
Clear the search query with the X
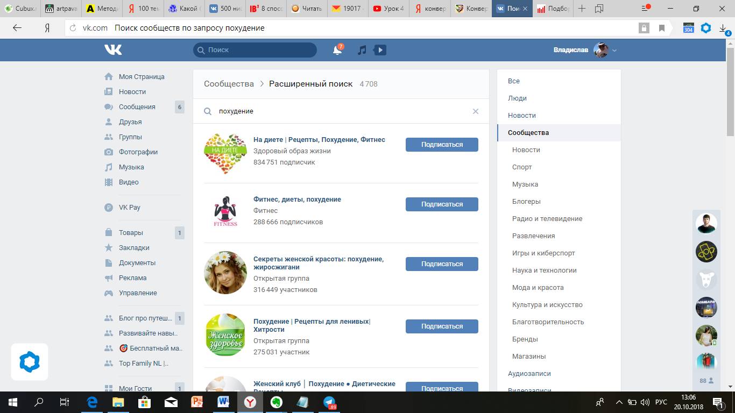pyautogui.click(x=475, y=111)
